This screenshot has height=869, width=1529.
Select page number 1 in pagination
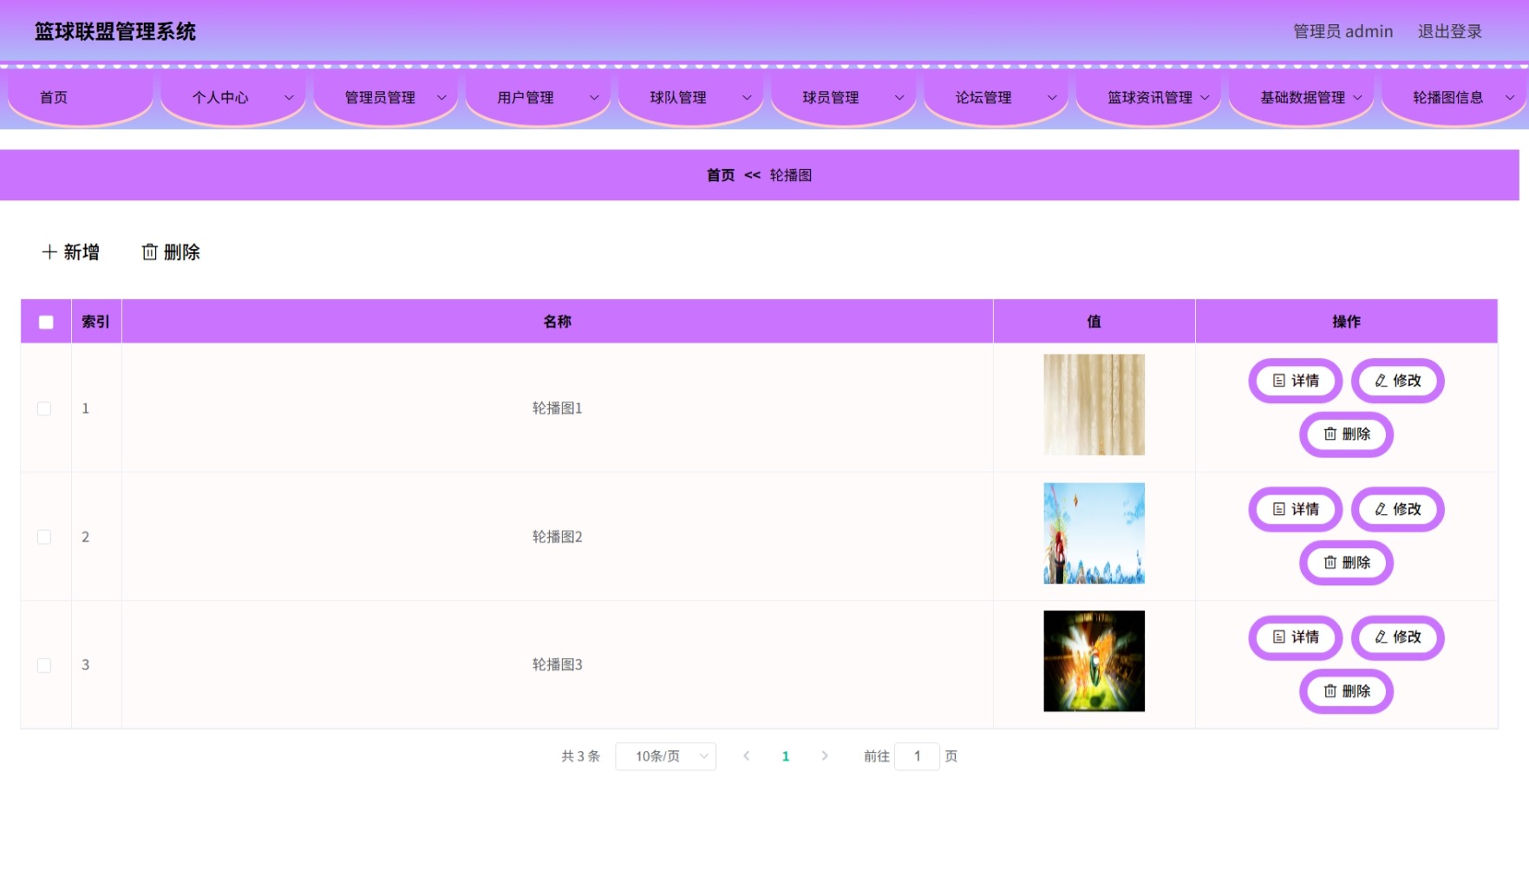tap(786, 756)
